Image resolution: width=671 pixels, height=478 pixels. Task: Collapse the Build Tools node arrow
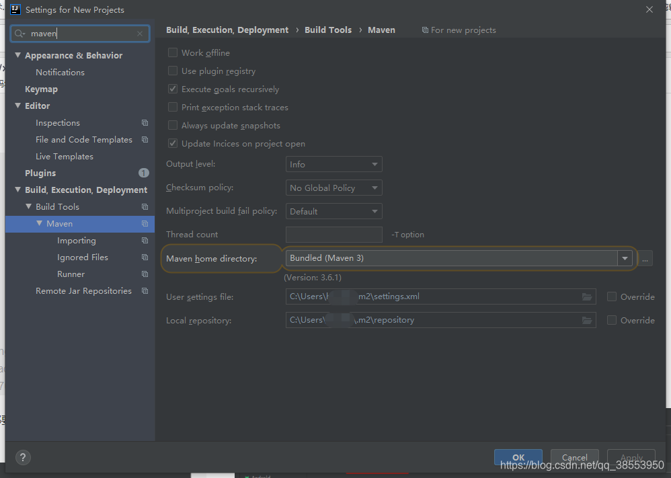click(29, 206)
